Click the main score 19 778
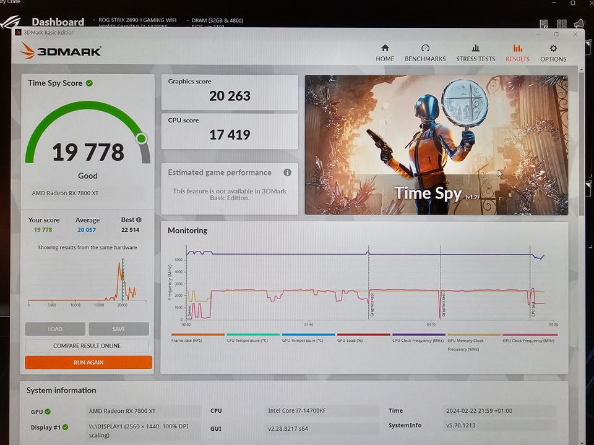The width and height of the screenshot is (594, 445). coord(88,152)
